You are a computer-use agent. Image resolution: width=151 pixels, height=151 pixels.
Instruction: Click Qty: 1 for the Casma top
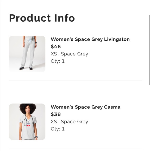click(58, 129)
